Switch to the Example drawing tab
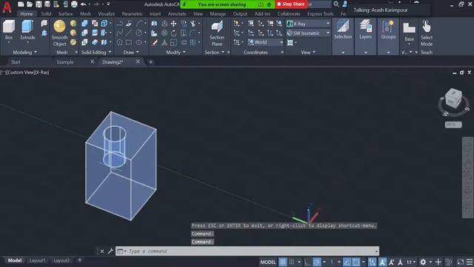Viewport: 474px width, 267px height. coord(65,62)
